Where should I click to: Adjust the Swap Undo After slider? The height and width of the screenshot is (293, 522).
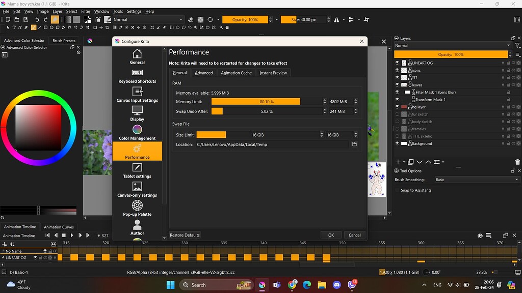coord(267,111)
